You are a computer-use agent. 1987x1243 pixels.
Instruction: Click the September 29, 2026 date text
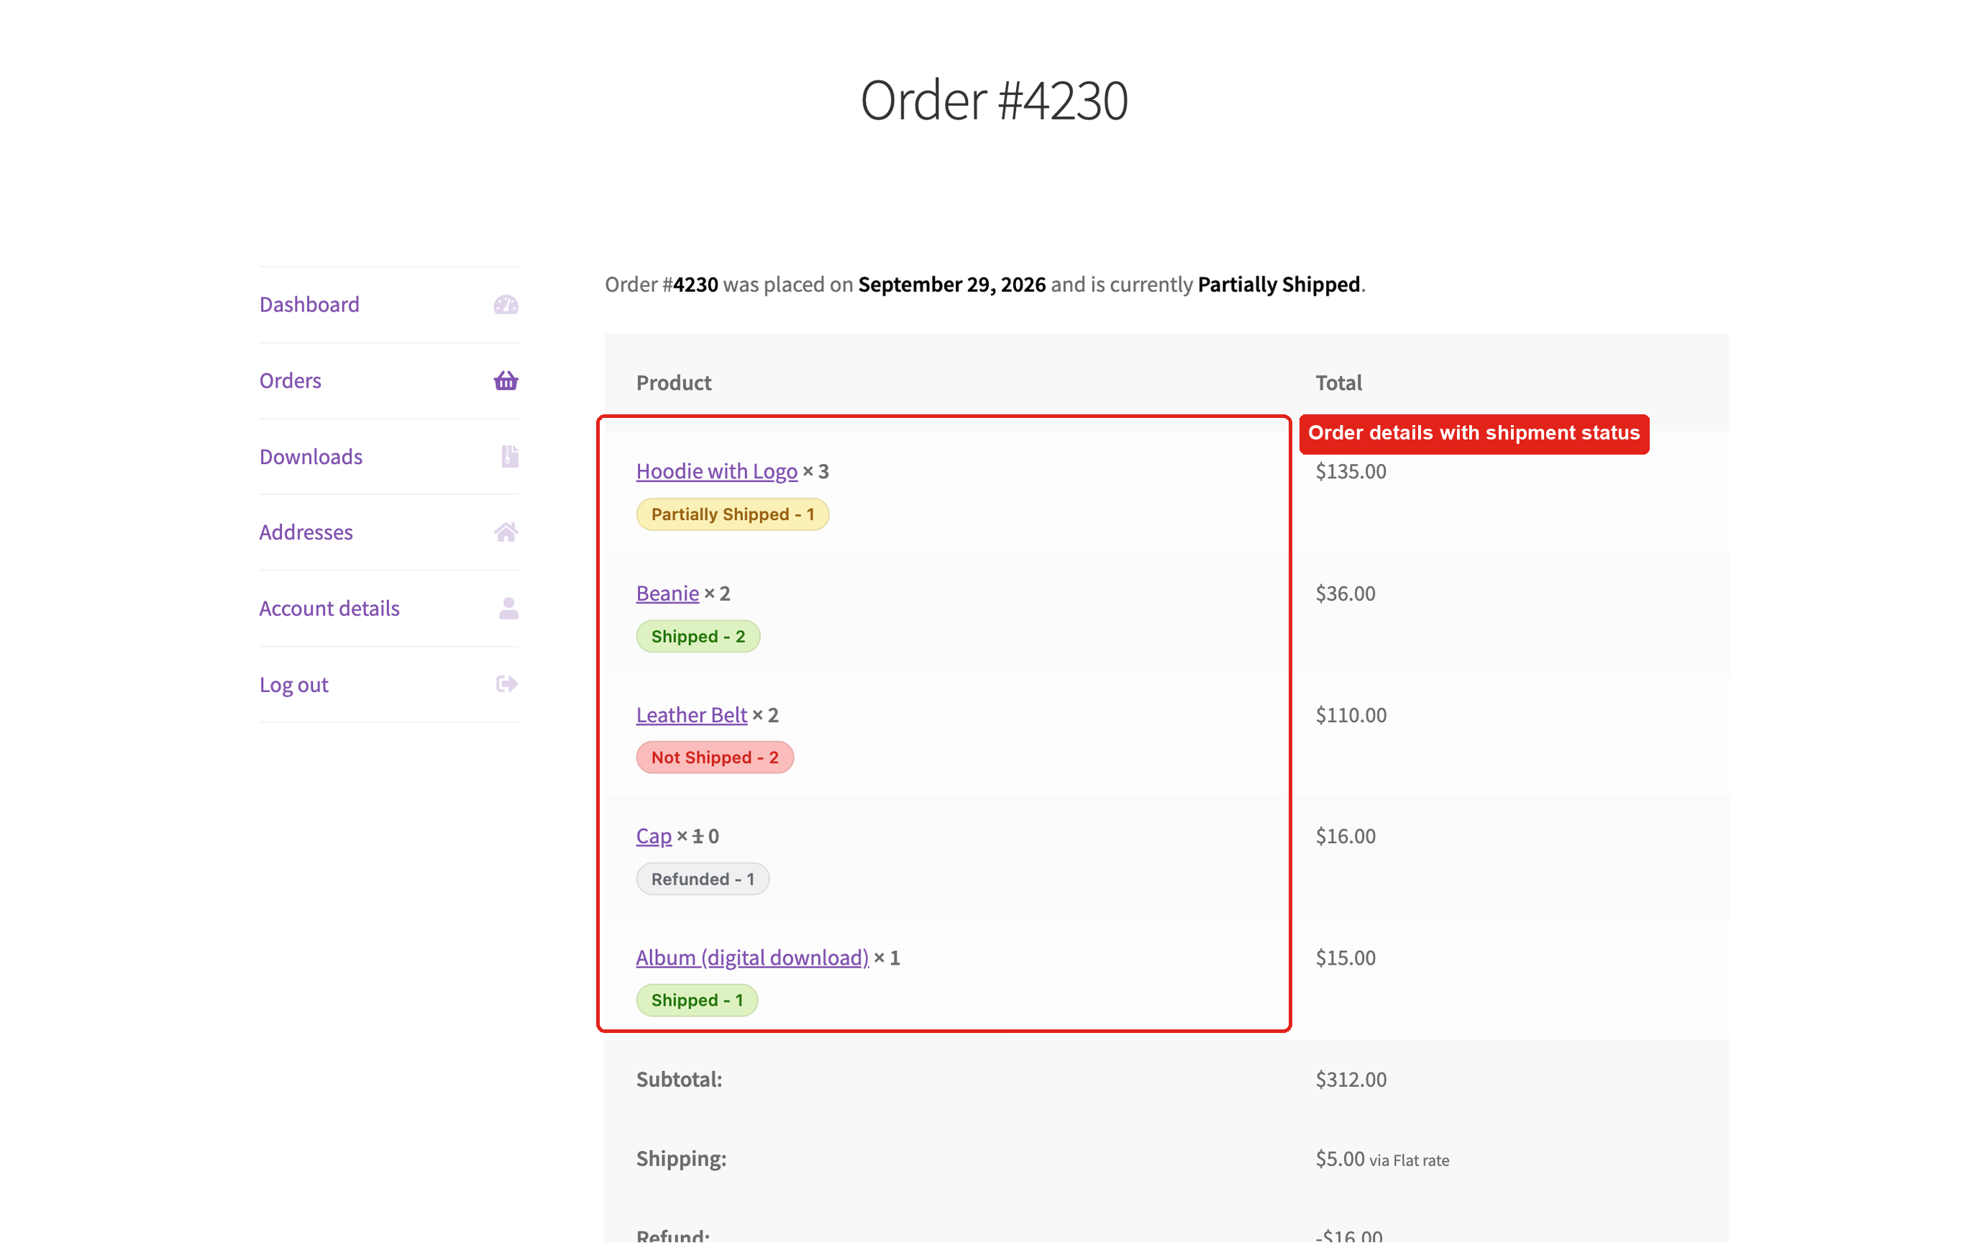(x=951, y=284)
